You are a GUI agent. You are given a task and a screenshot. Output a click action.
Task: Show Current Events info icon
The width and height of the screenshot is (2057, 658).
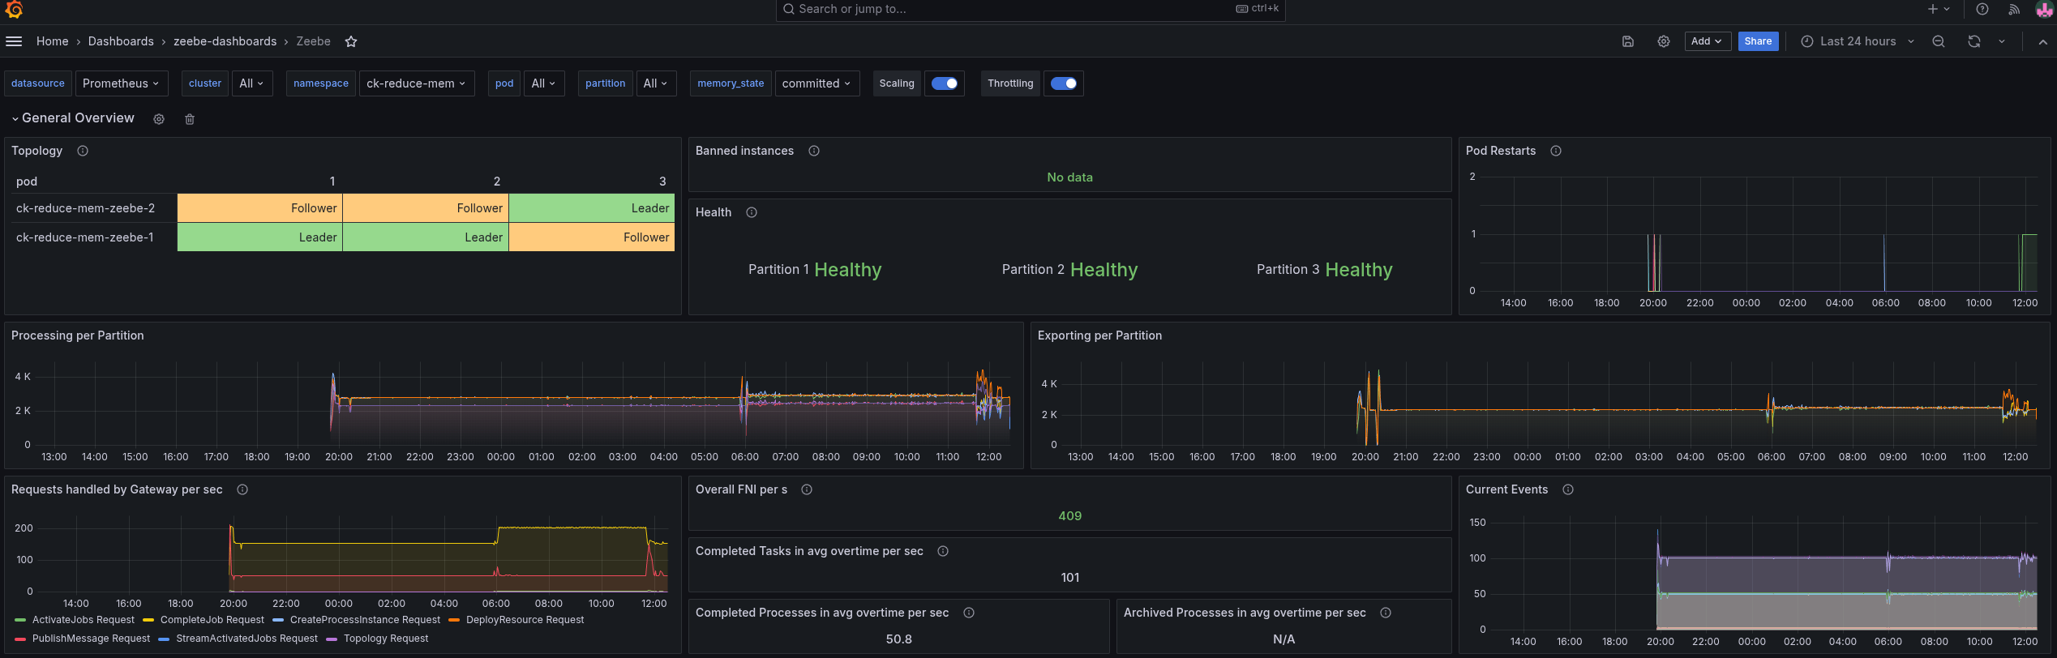(x=1567, y=489)
